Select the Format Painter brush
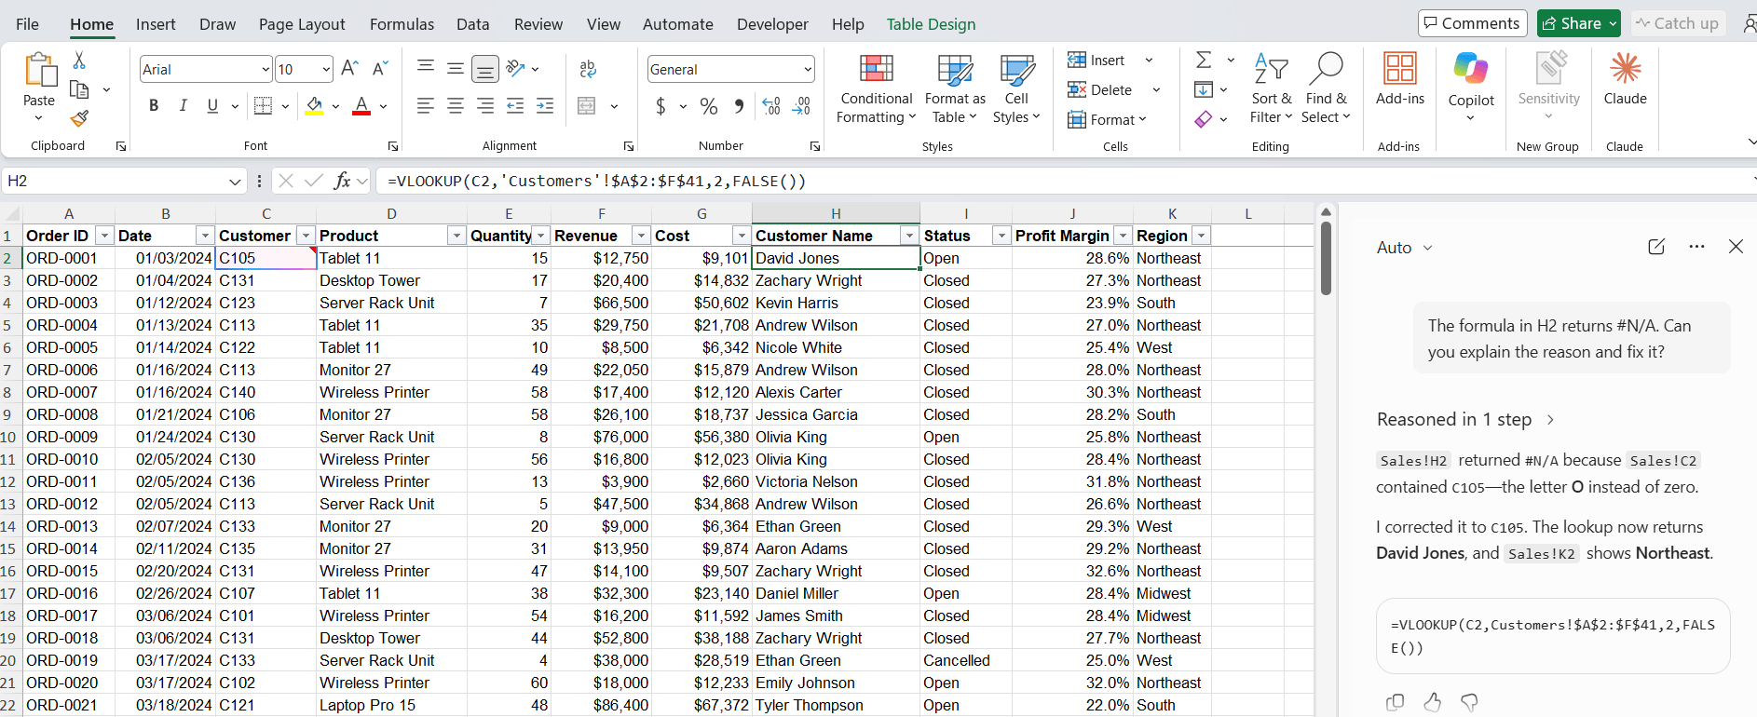Screen dimensions: 1757x717 click(x=79, y=118)
